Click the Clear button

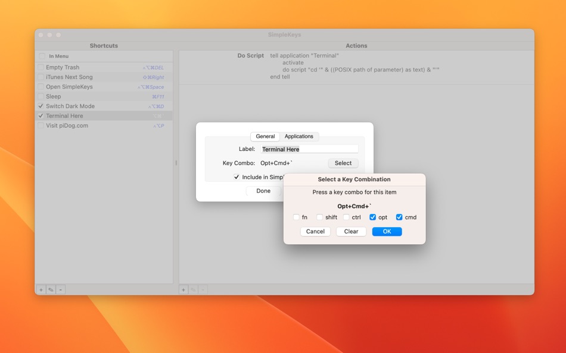[351, 232]
